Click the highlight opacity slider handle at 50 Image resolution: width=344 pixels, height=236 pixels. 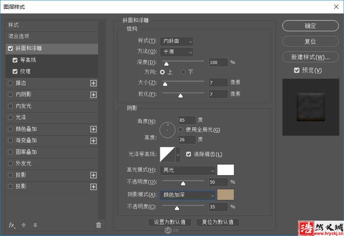coord(183,184)
